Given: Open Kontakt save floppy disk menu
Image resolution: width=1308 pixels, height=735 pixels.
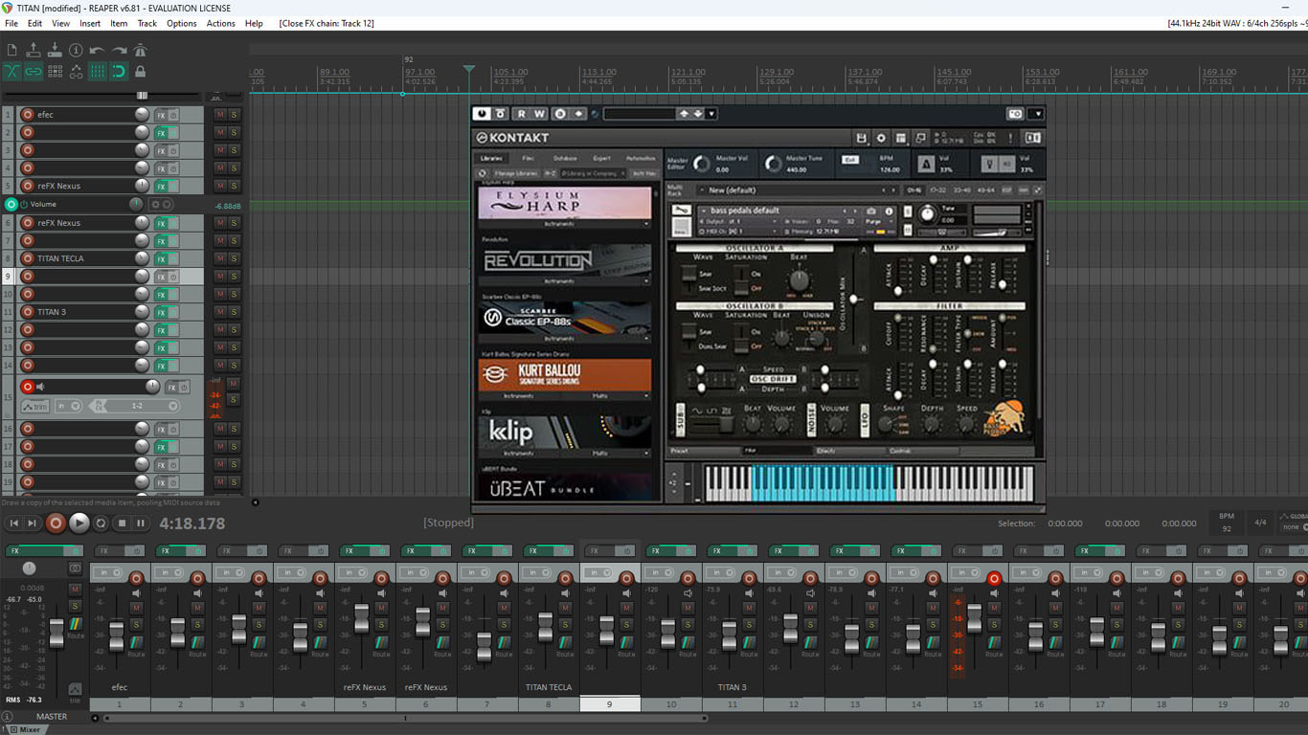Looking at the screenshot, I should click(862, 138).
